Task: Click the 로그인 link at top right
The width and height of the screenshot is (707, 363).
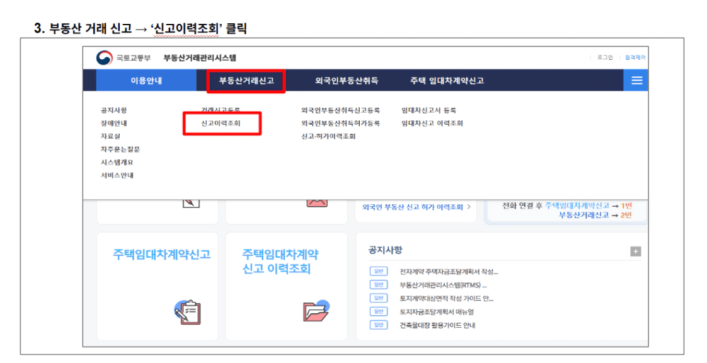Action: tap(605, 57)
